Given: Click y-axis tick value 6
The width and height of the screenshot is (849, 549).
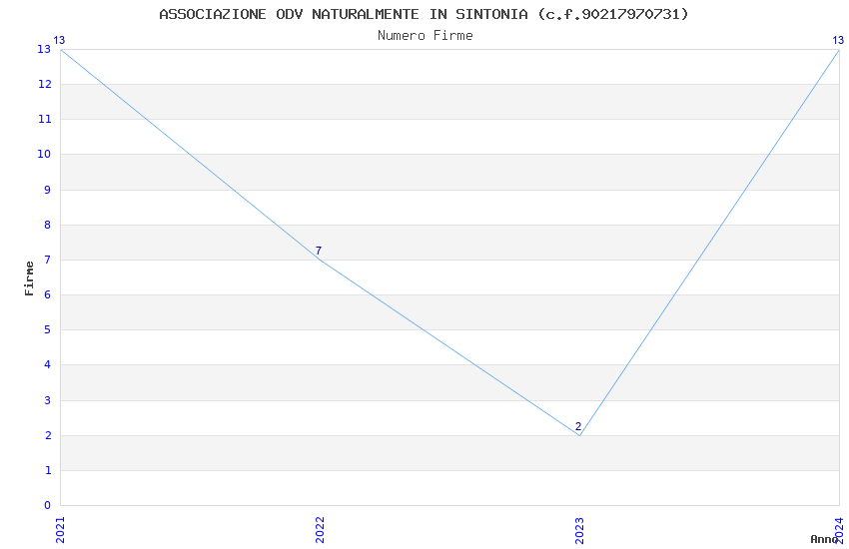Looking at the screenshot, I should pyautogui.click(x=48, y=294).
